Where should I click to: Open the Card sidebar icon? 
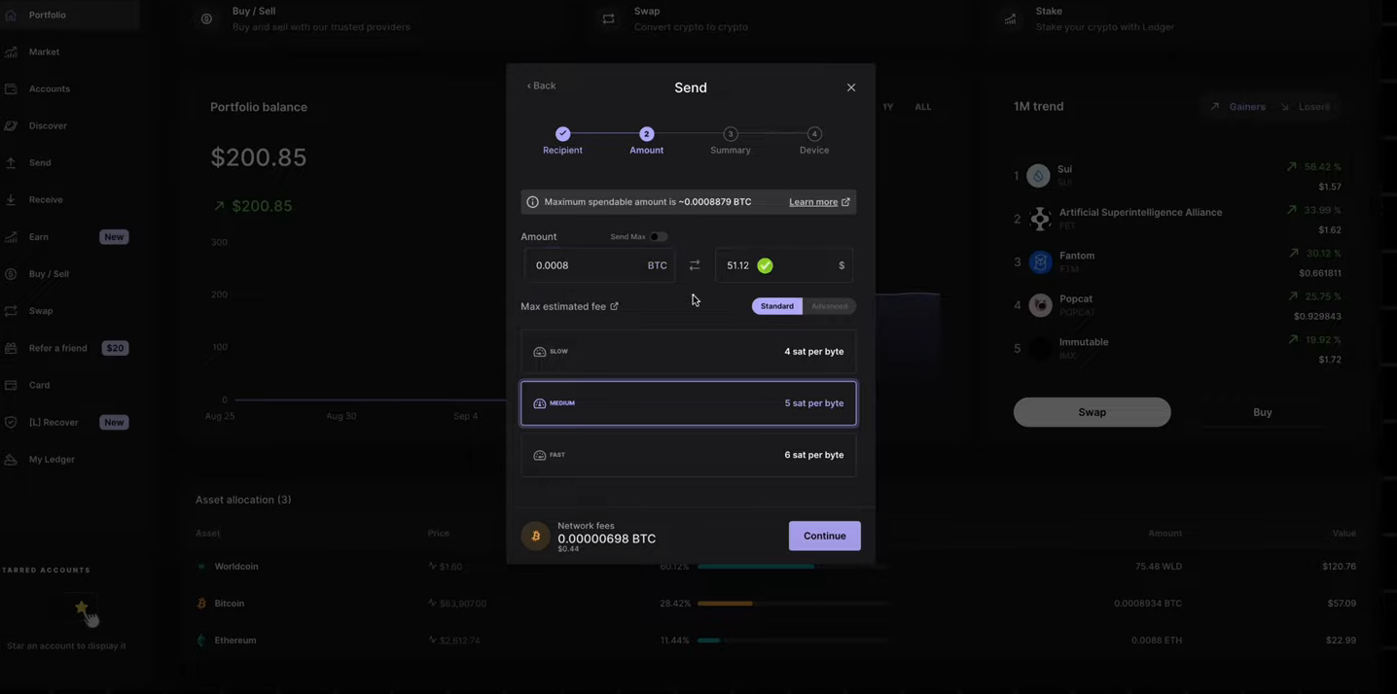pos(12,385)
